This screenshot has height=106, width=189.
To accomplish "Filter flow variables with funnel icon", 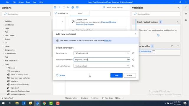I will click(x=172, y=46).
